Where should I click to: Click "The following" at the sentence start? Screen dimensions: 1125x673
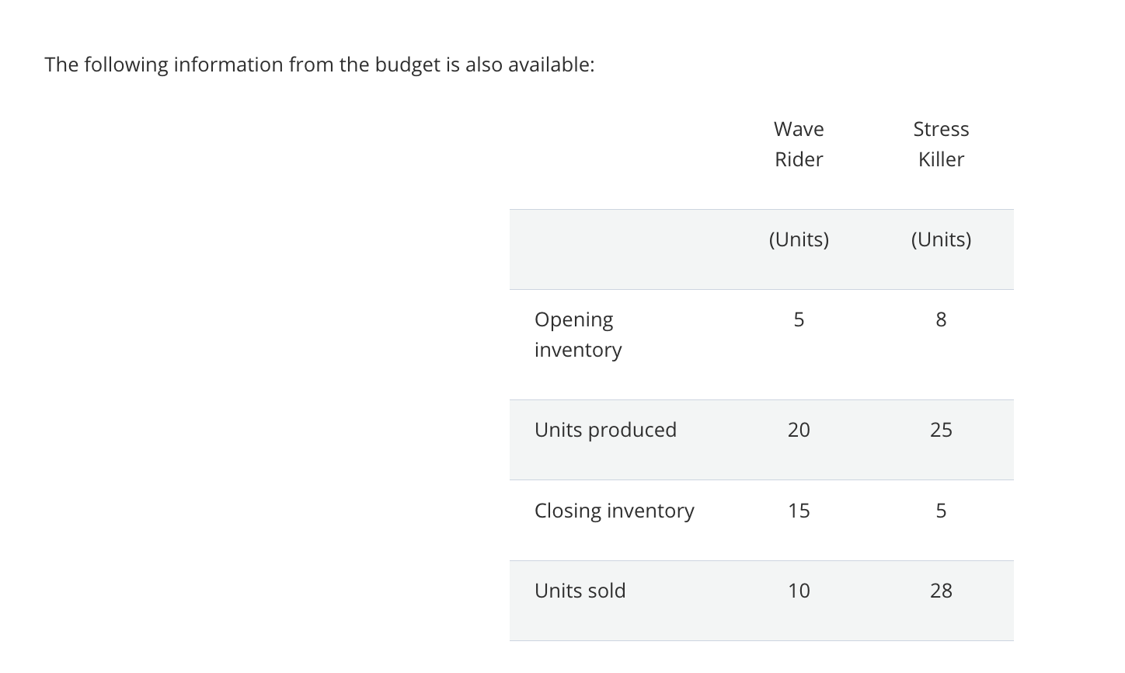[106, 65]
